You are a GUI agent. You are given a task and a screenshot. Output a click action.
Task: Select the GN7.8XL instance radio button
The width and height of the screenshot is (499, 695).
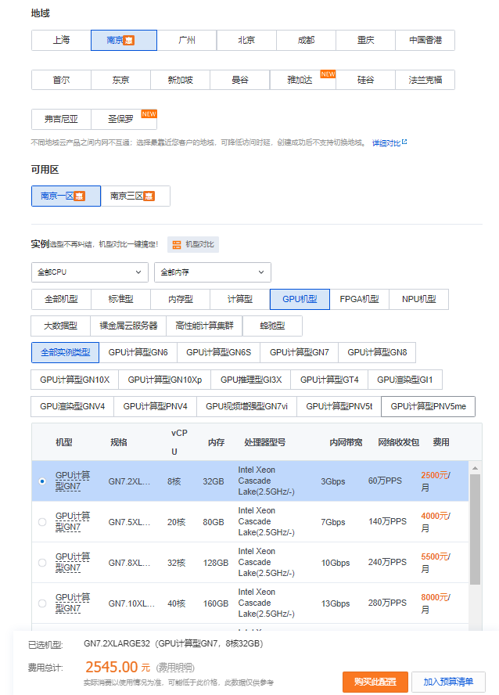click(x=42, y=563)
